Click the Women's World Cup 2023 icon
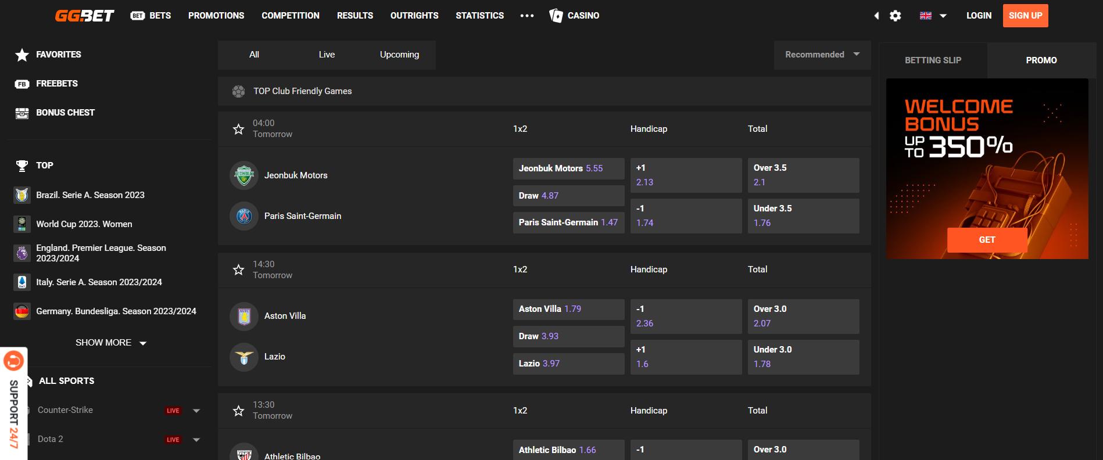Screen dimensions: 1103x460 (22, 224)
